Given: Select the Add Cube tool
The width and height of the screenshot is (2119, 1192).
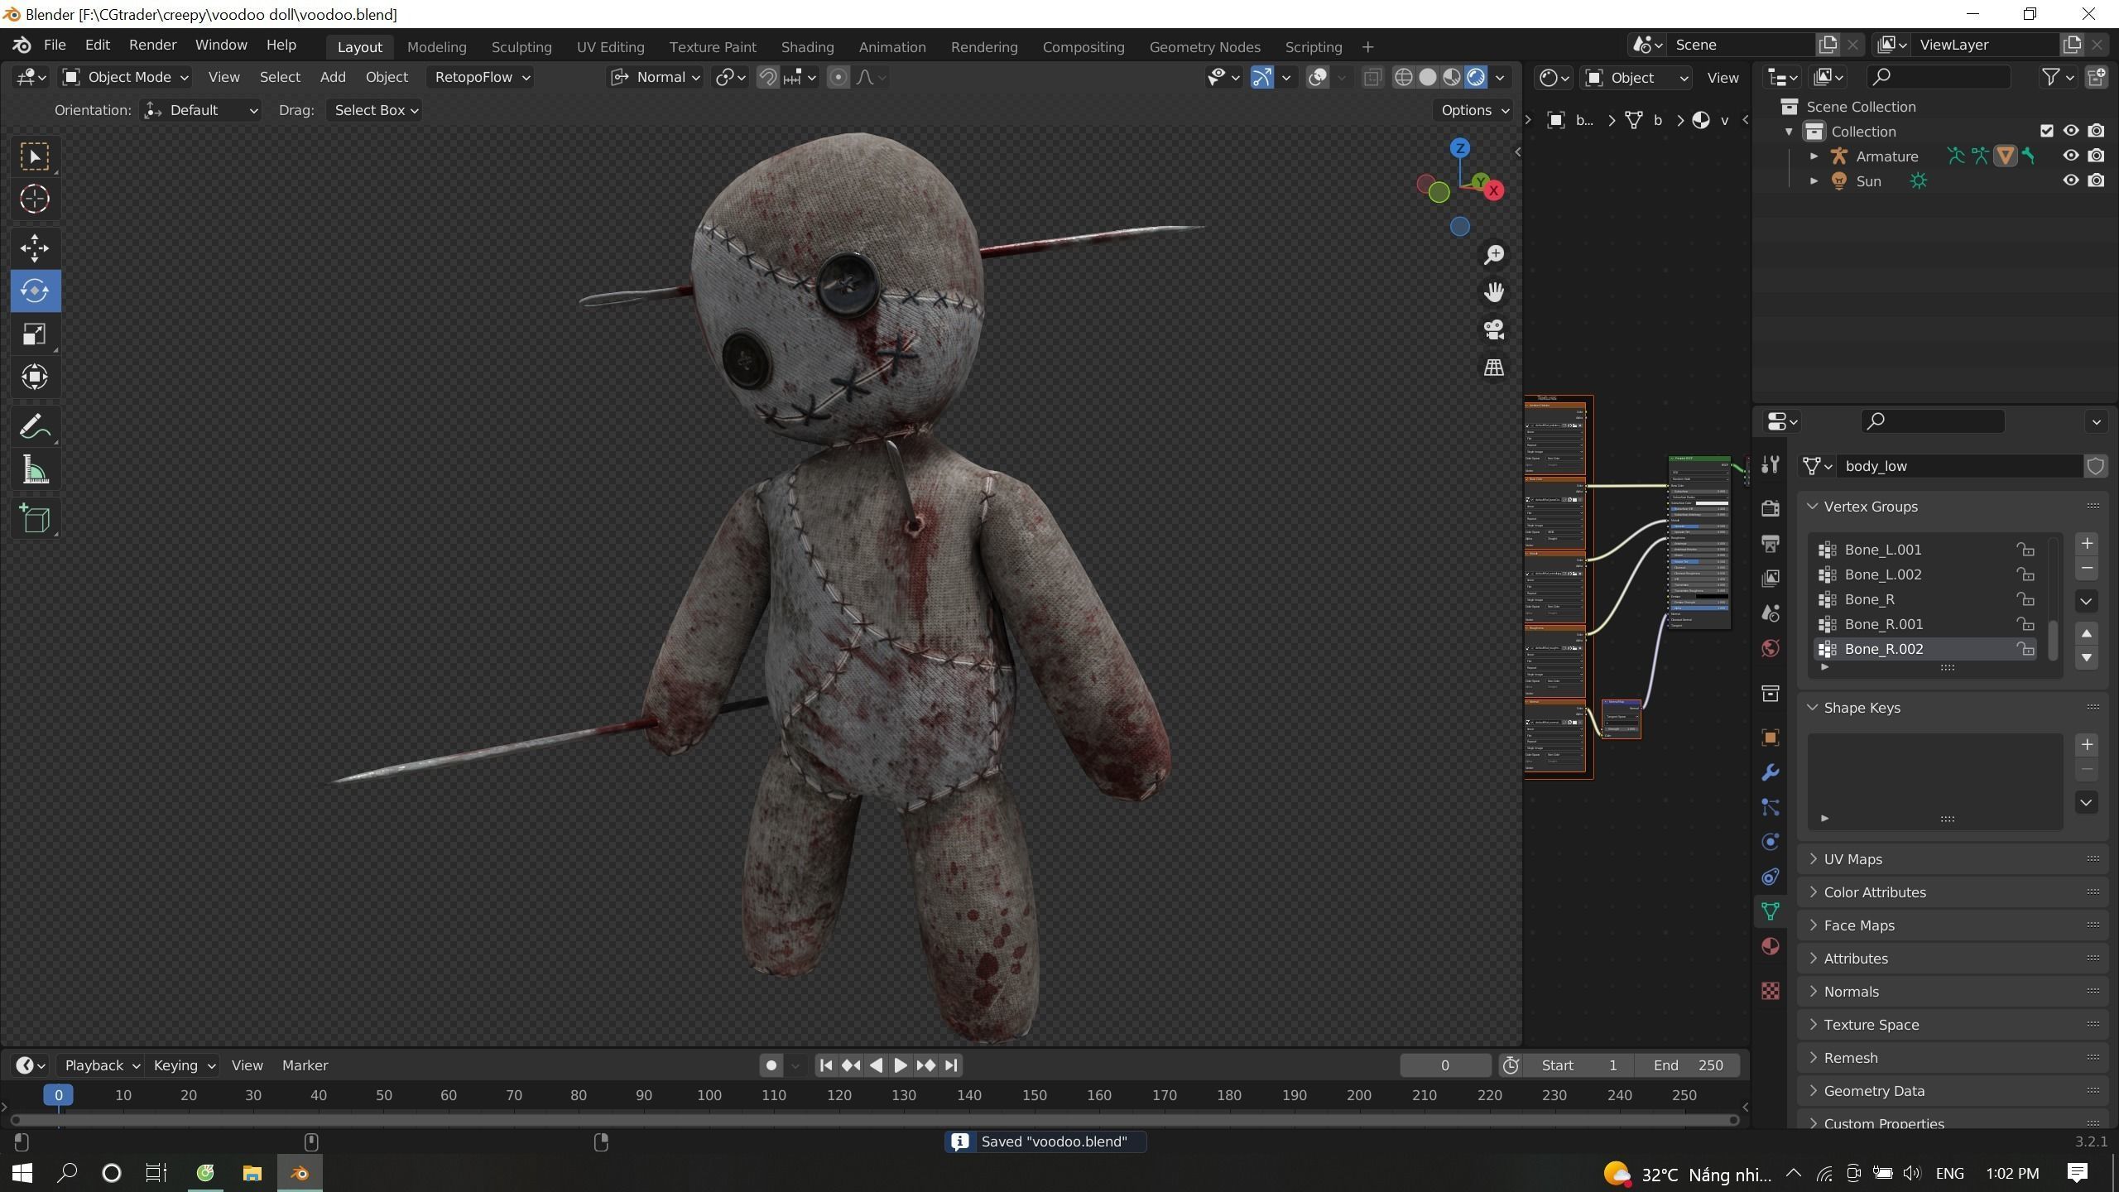Looking at the screenshot, I should click(x=35, y=519).
